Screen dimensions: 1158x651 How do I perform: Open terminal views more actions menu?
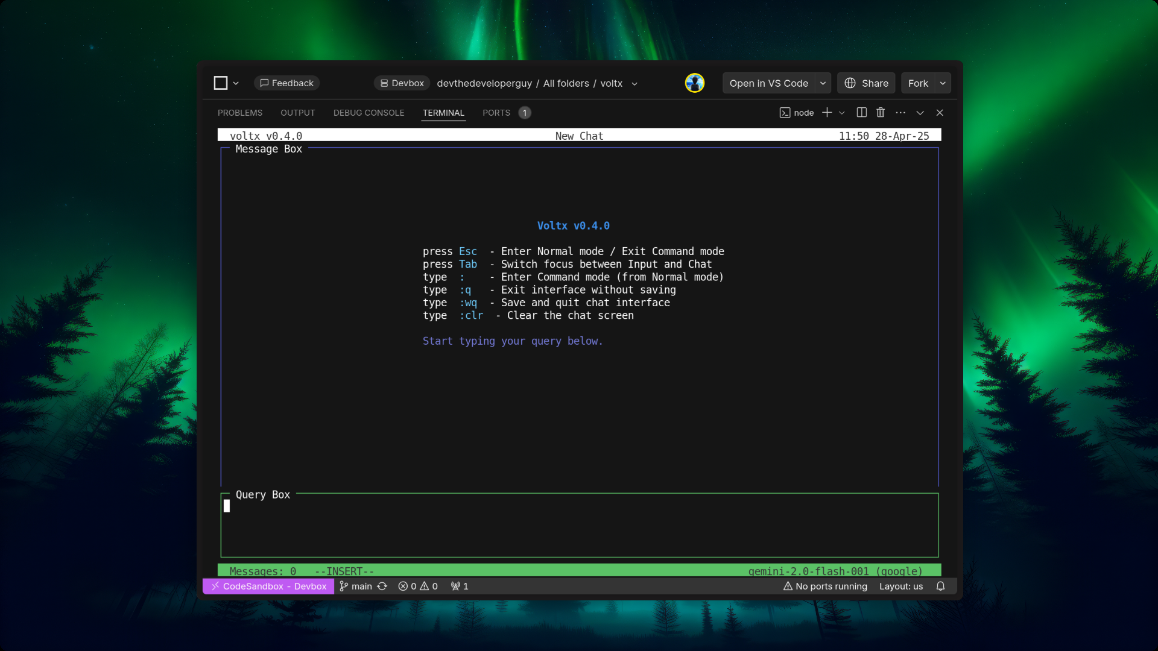click(900, 113)
